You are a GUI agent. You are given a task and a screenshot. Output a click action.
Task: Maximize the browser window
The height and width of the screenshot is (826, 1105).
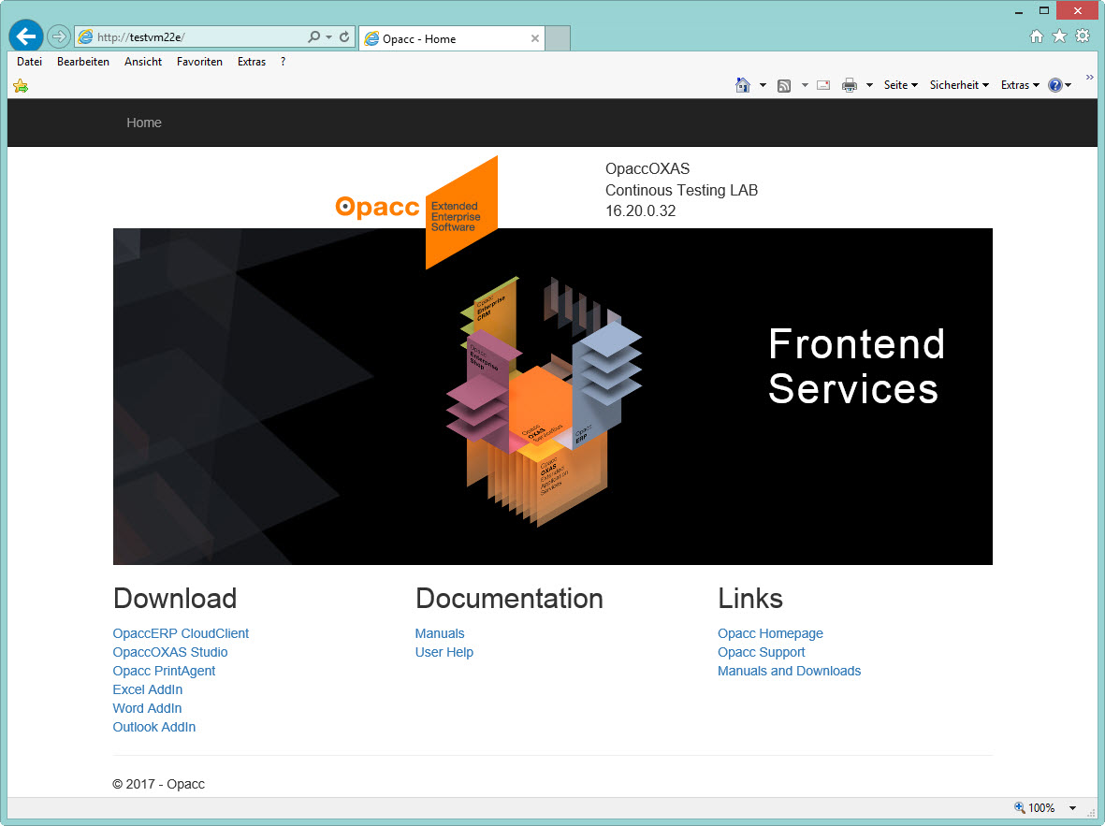pos(1043,10)
